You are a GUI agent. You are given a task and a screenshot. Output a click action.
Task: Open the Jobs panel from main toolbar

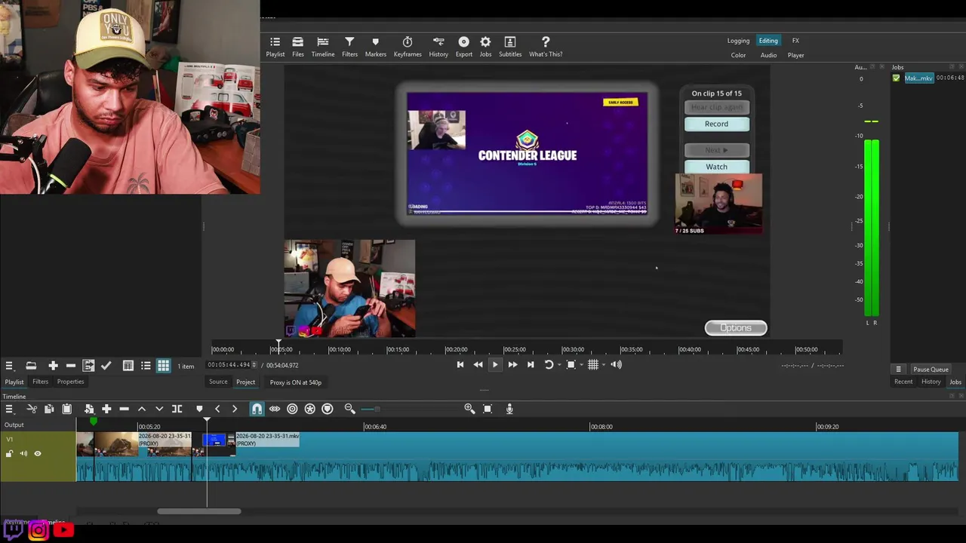[x=485, y=47]
